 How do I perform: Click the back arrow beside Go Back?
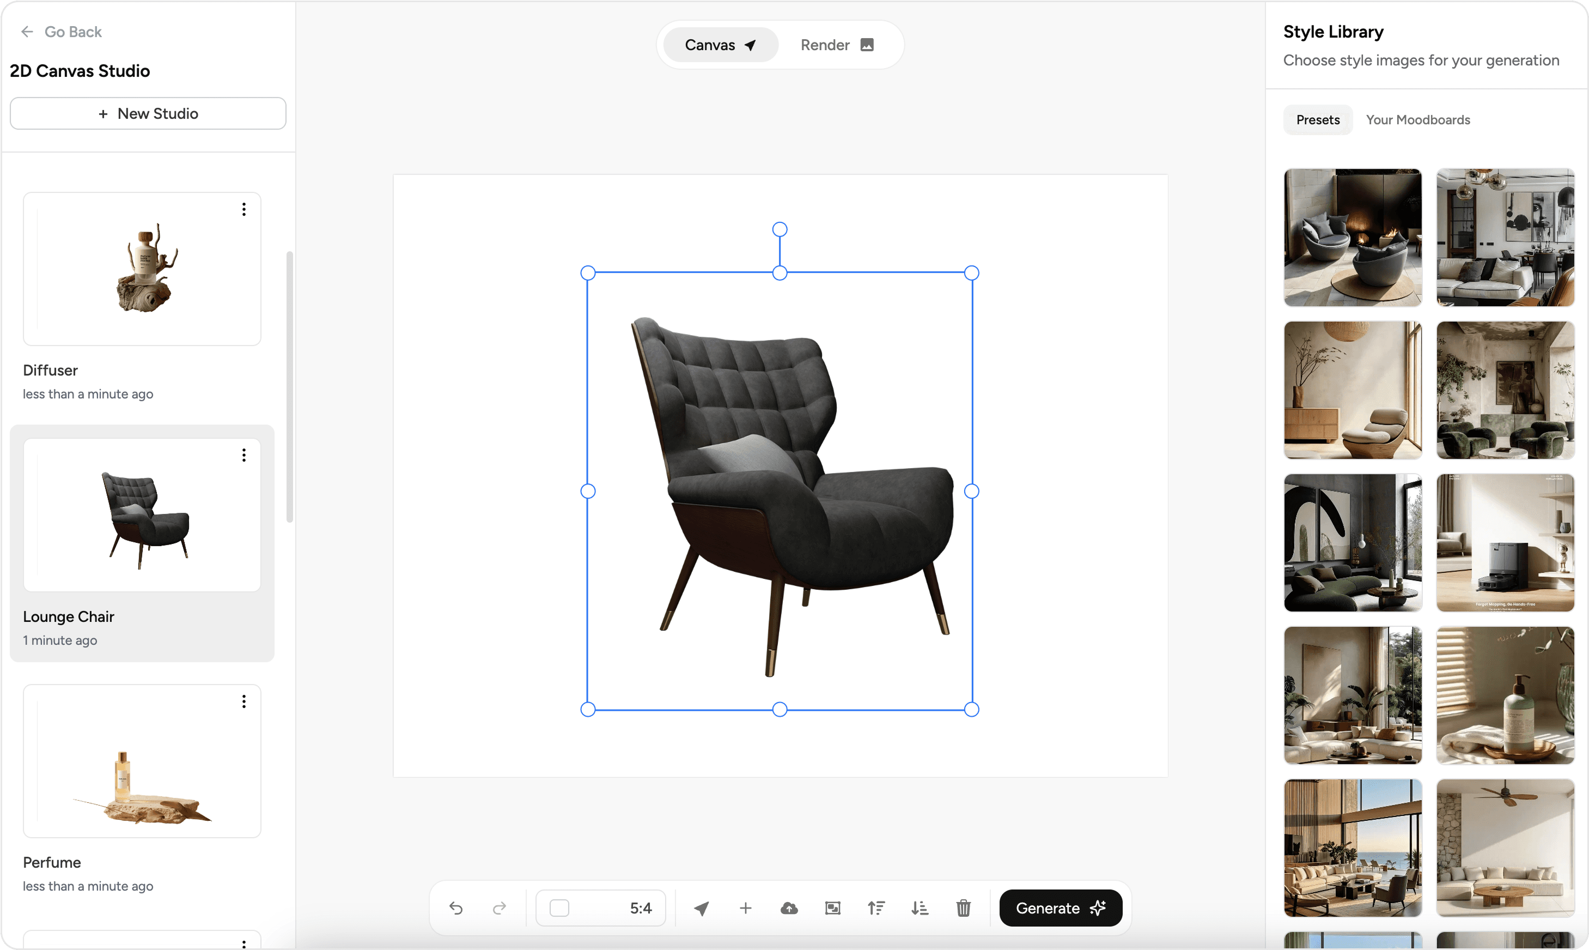(27, 32)
